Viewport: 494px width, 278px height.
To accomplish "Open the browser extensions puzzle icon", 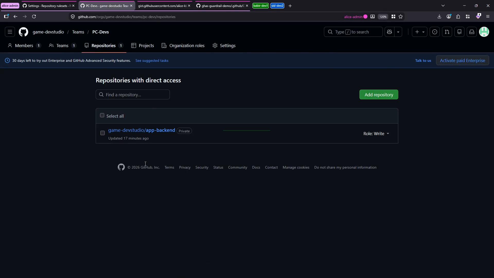I will 458,16.
